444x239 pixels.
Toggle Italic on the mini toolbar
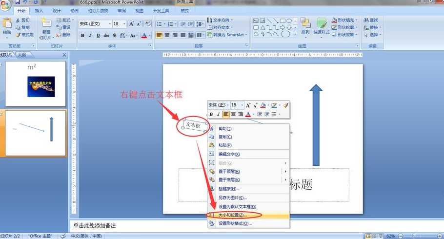[x=218, y=114]
